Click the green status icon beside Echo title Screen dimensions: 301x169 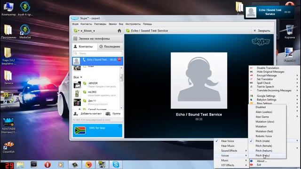click(127, 31)
